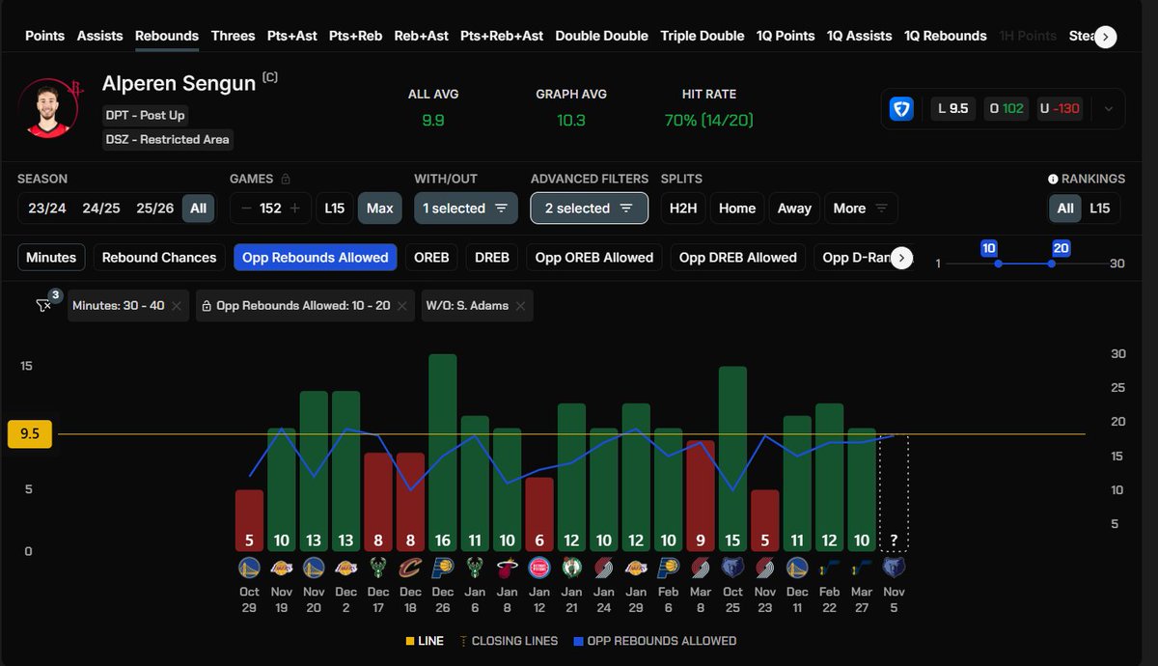Click the yellow 9.5 line marker
This screenshot has width=1158, height=666.
pyautogui.click(x=29, y=434)
